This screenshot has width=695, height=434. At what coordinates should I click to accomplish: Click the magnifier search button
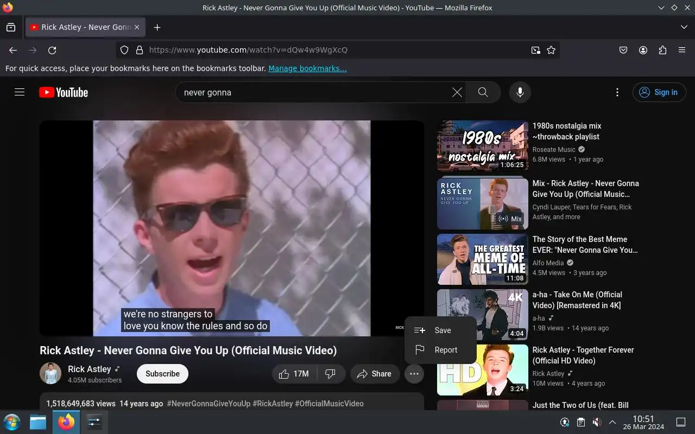(x=483, y=92)
